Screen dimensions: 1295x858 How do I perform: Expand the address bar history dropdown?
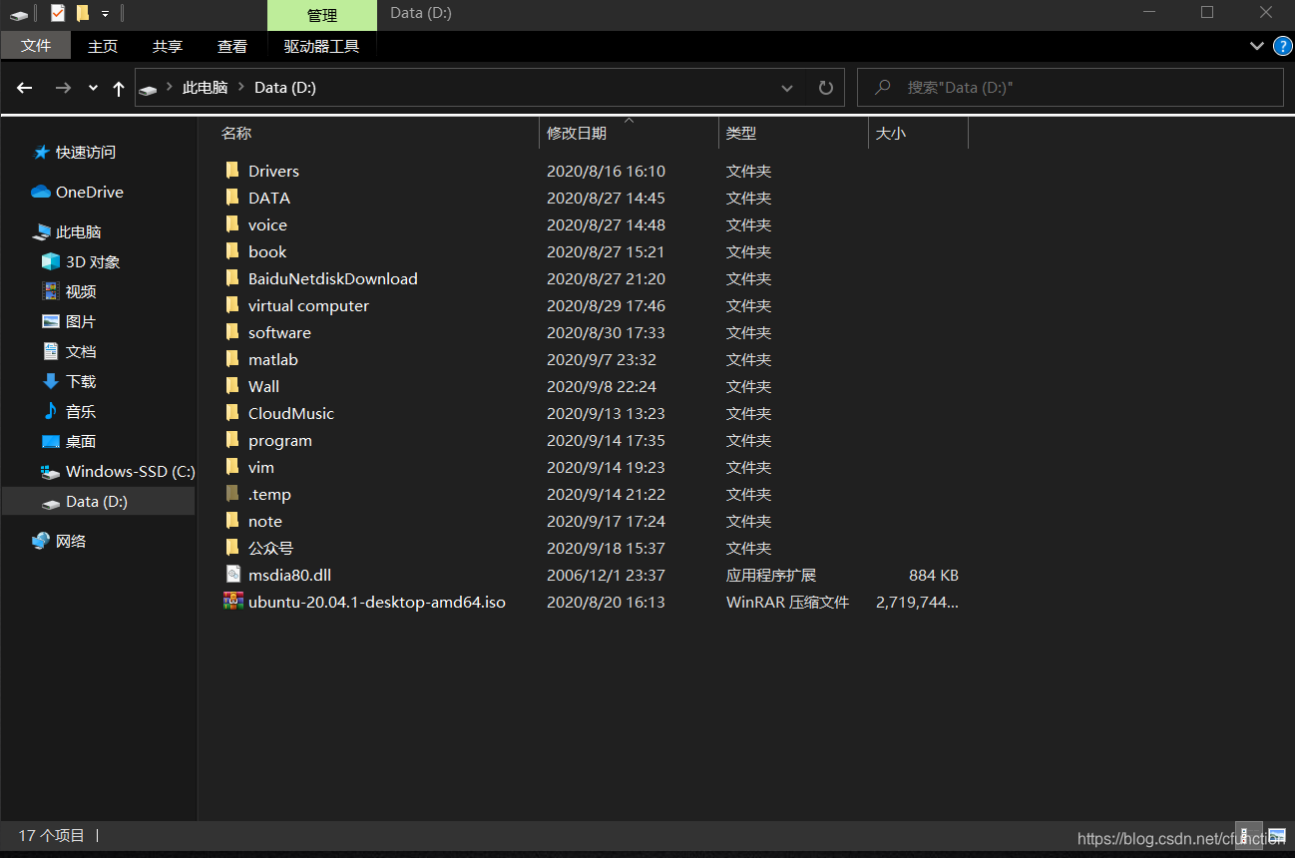pos(787,88)
